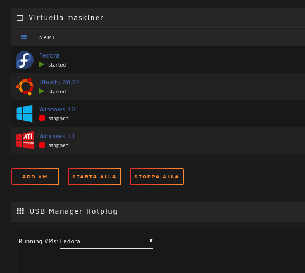Image resolution: width=305 pixels, height=273 pixels.
Task: Click the red stop icon under Windows 11
Action: click(x=42, y=145)
